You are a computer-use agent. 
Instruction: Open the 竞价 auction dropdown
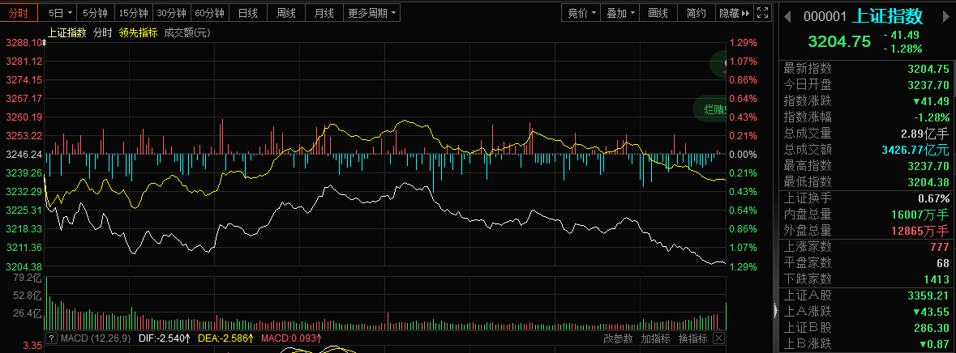[x=581, y=13]
